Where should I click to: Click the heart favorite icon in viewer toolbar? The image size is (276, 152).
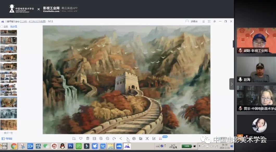81,139
